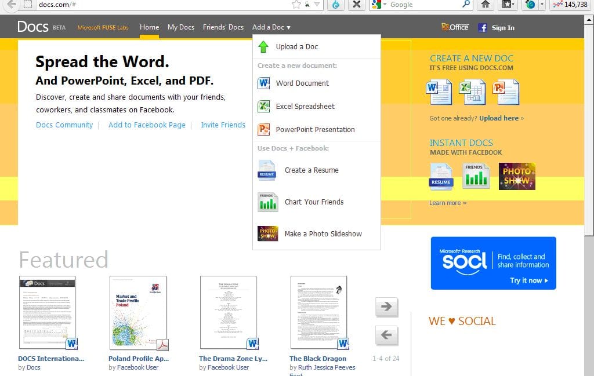Expand the arrow beside the globe icon
The image size is (594, 376).
point(542,5)
